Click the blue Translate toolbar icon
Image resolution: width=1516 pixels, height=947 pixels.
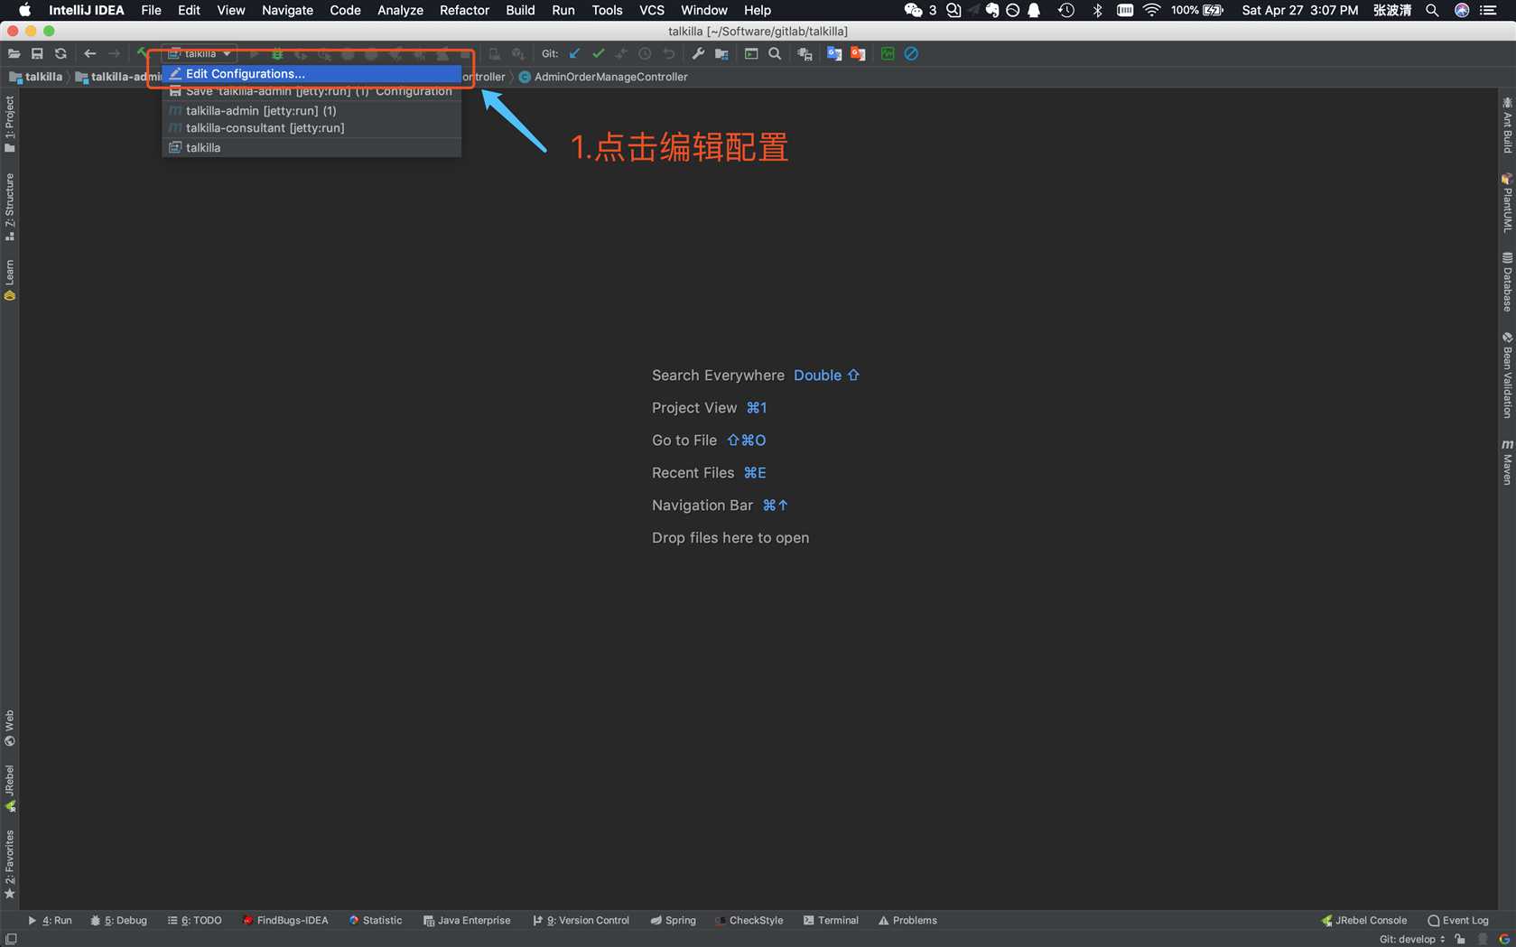(x=834, y=54)
